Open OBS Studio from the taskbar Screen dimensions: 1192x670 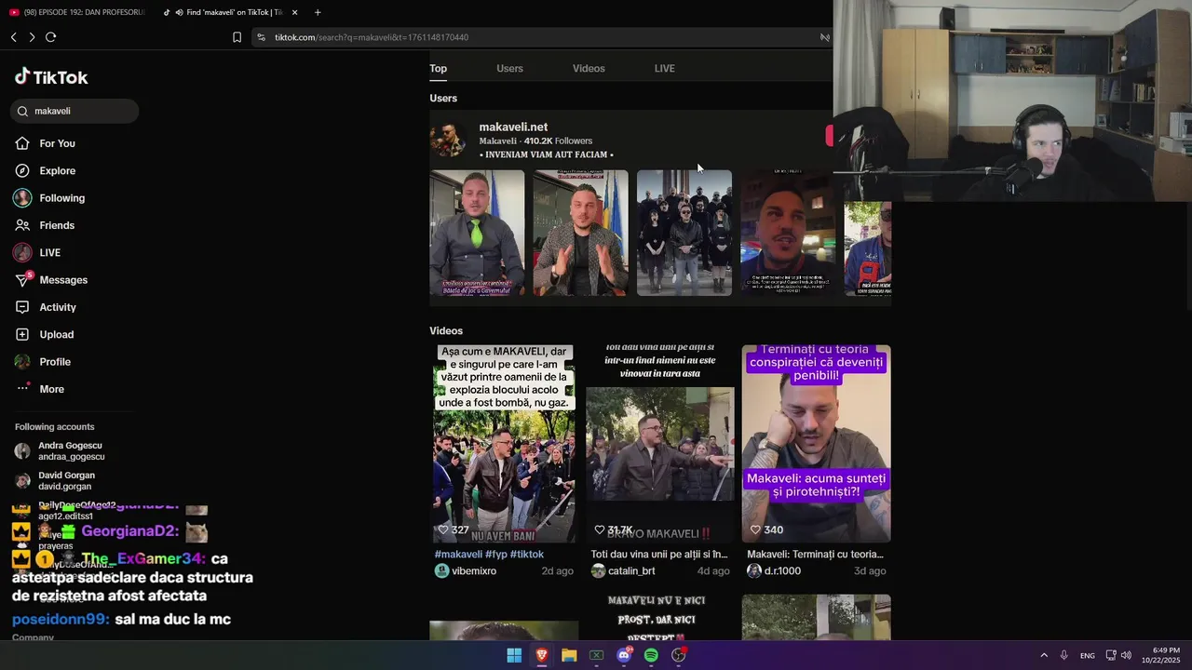pos(679,655)
